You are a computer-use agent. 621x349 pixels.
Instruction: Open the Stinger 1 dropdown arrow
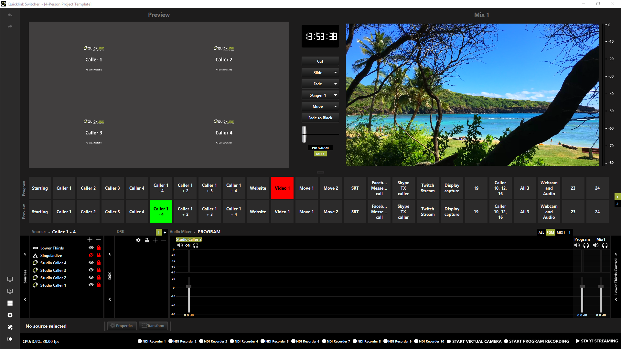tap(336, 95)
